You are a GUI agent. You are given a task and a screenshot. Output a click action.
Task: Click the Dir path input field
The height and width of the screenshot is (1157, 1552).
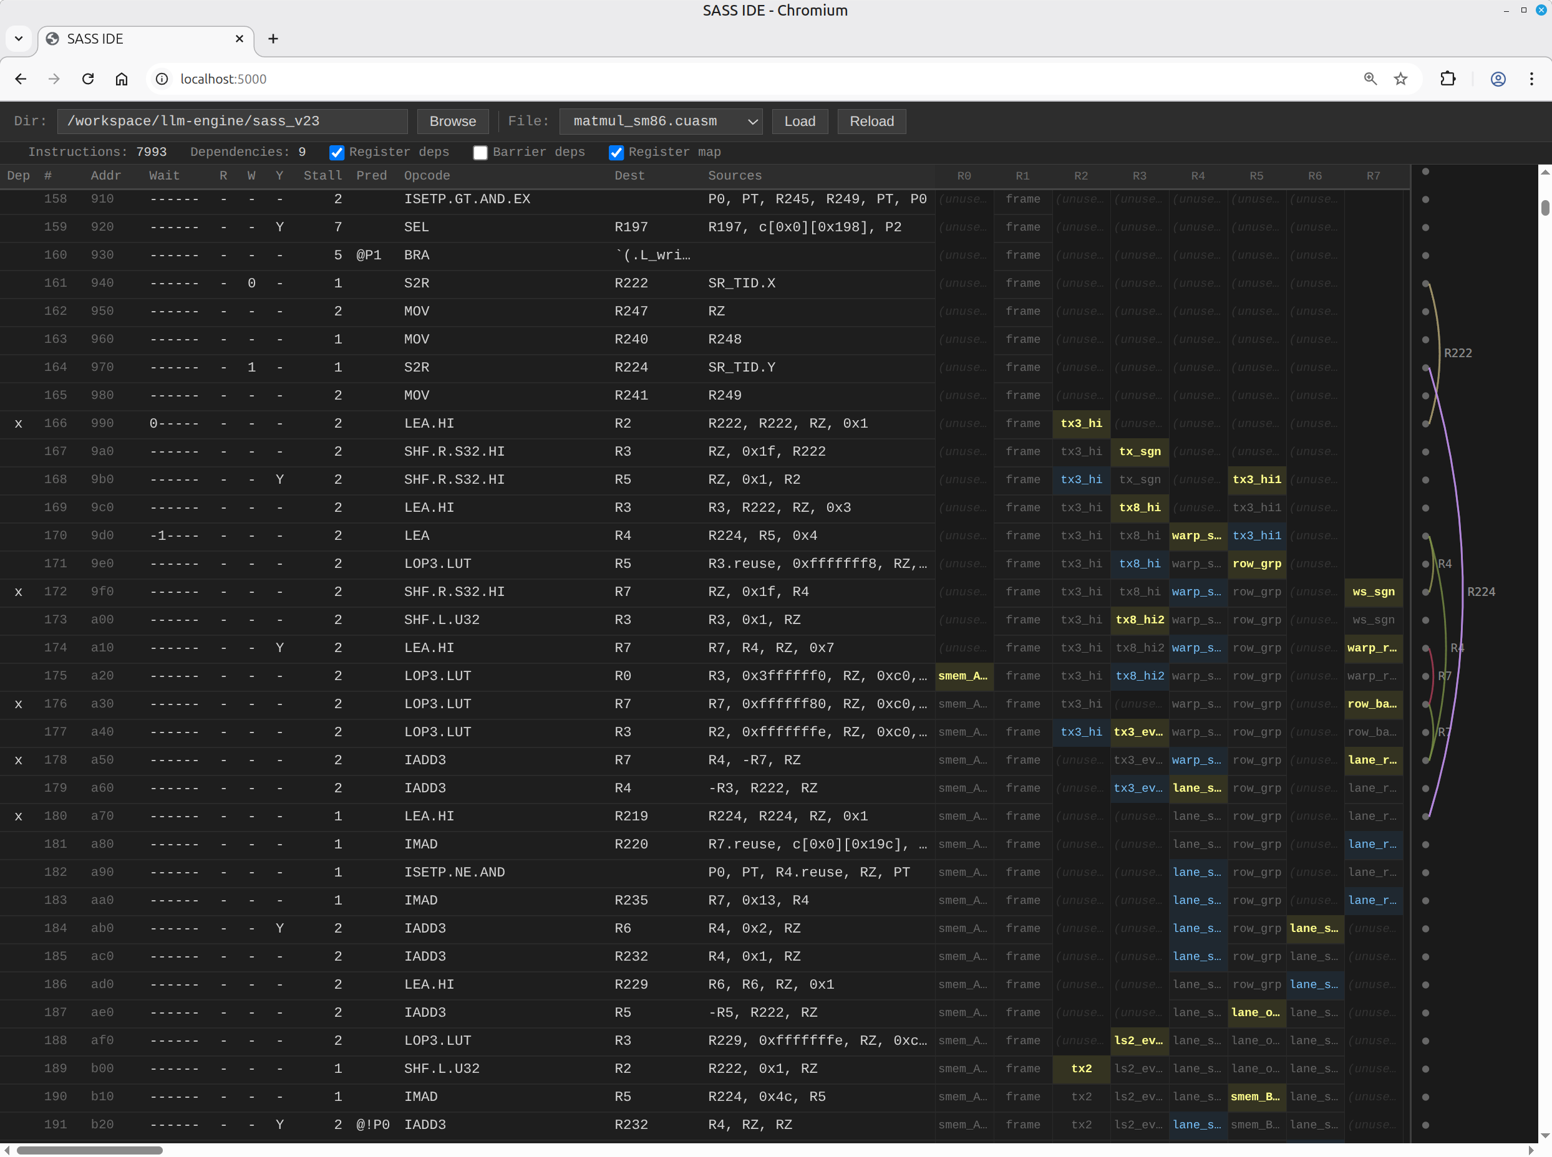tap(232, 121)
